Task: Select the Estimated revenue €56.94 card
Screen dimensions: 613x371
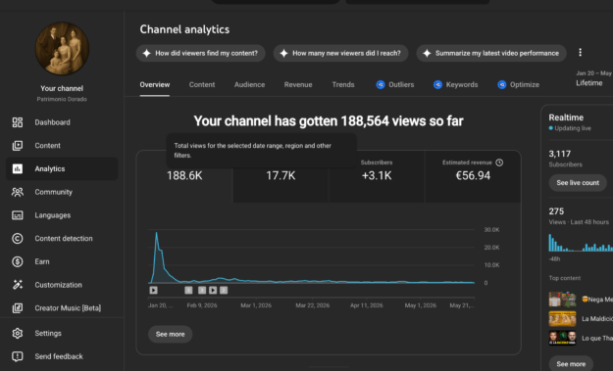Action: click(473, 176)
